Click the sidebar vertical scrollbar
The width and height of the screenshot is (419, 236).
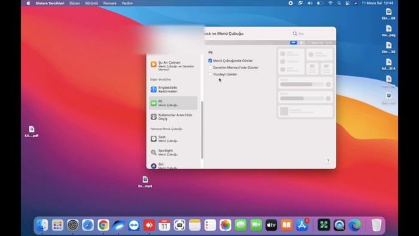202,130
